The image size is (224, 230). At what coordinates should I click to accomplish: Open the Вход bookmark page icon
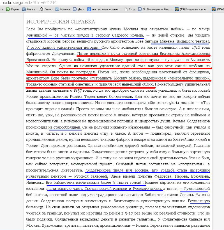pos(126,9)
